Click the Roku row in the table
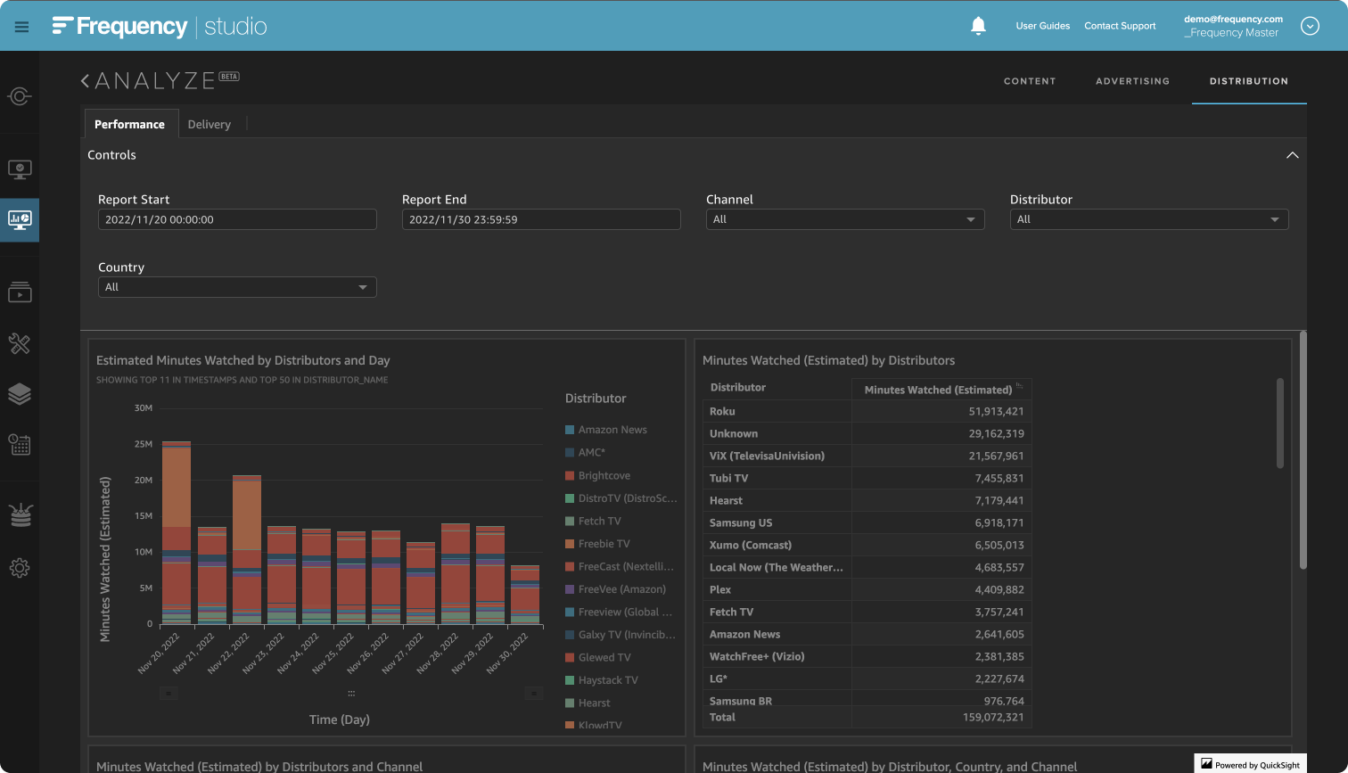Screen dimensions: 1348x773 click(x=867, y=411)
